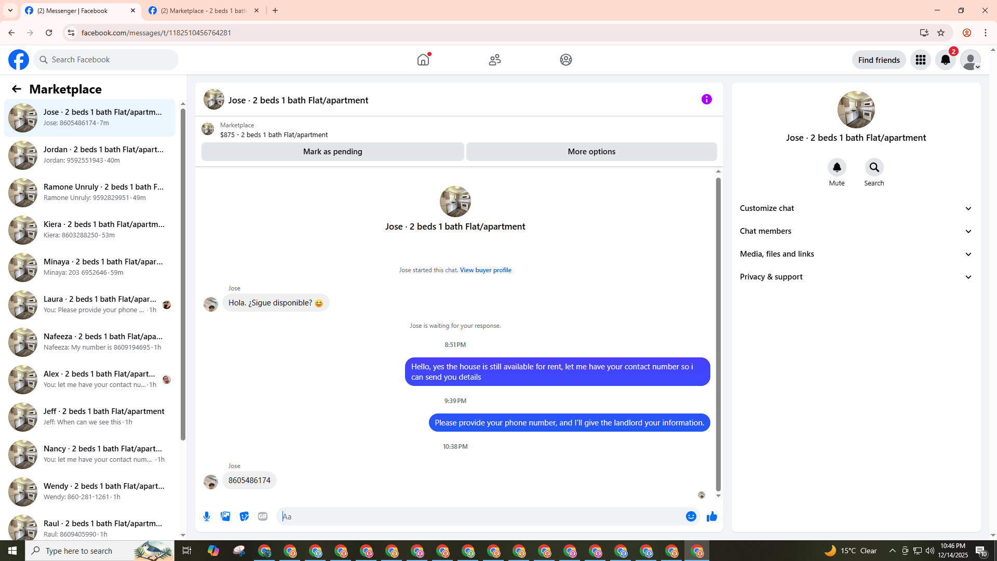Expand Media, files and links section
Screen dimensions: 997x561
(856, 254)
